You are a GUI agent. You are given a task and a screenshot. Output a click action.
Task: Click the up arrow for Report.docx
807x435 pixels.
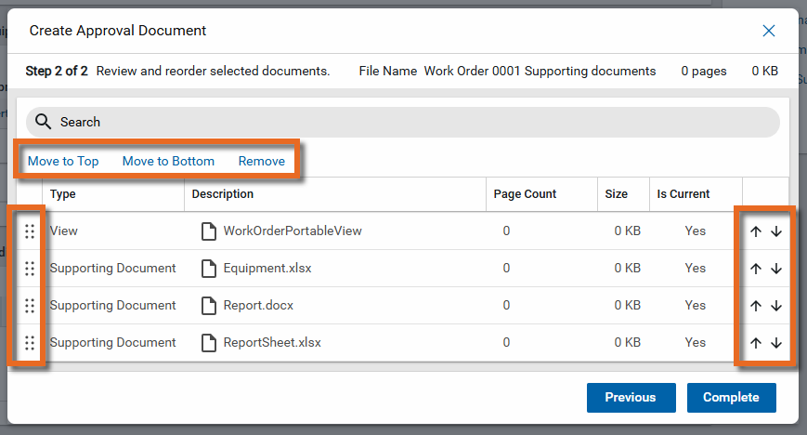pyautogui.click(x=756, y=306)
